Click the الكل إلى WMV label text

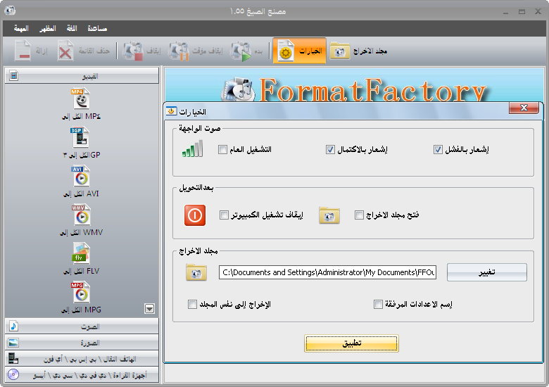pos(81,232)
